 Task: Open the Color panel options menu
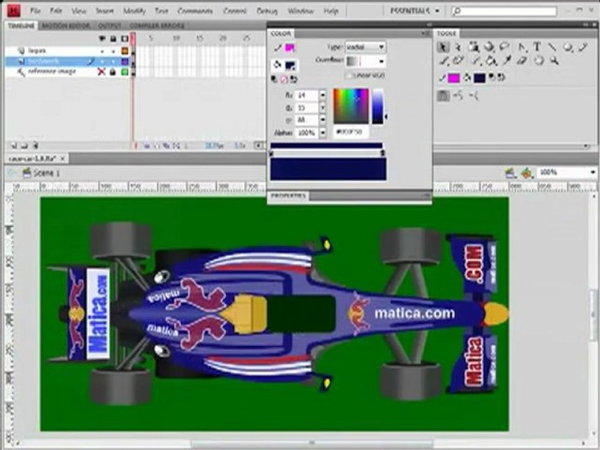click(x=426, y=33)
